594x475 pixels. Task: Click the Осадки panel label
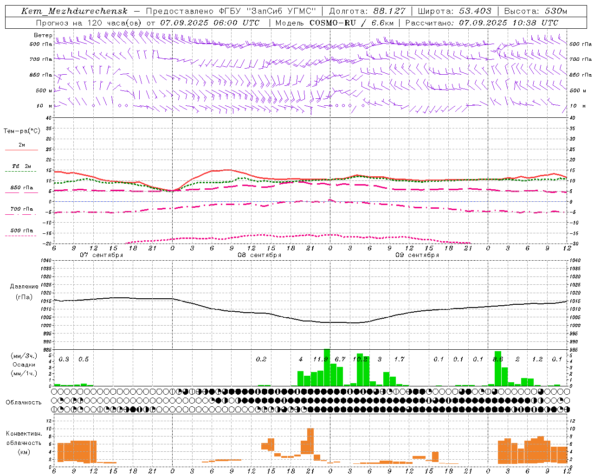[x=24, y=365]
